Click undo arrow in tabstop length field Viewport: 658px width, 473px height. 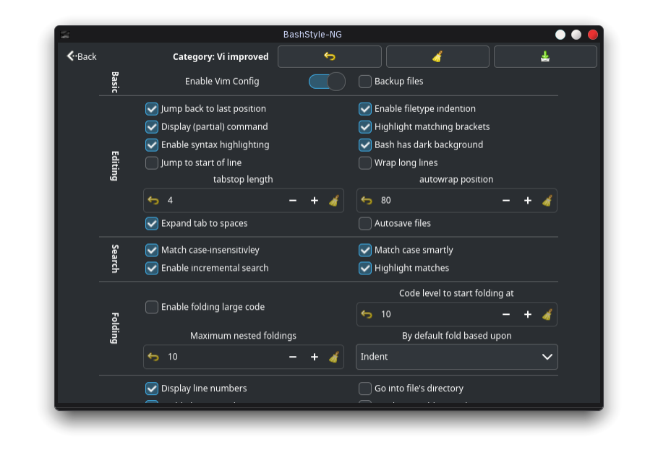click(x=153, y=201)
